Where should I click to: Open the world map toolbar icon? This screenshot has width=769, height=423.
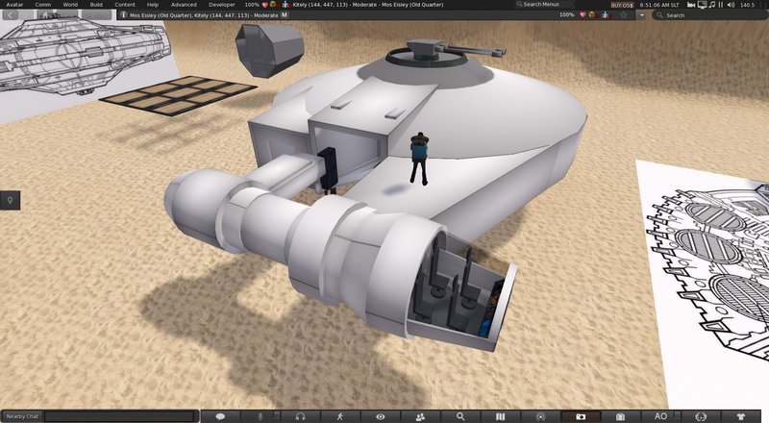pos(500,416)
